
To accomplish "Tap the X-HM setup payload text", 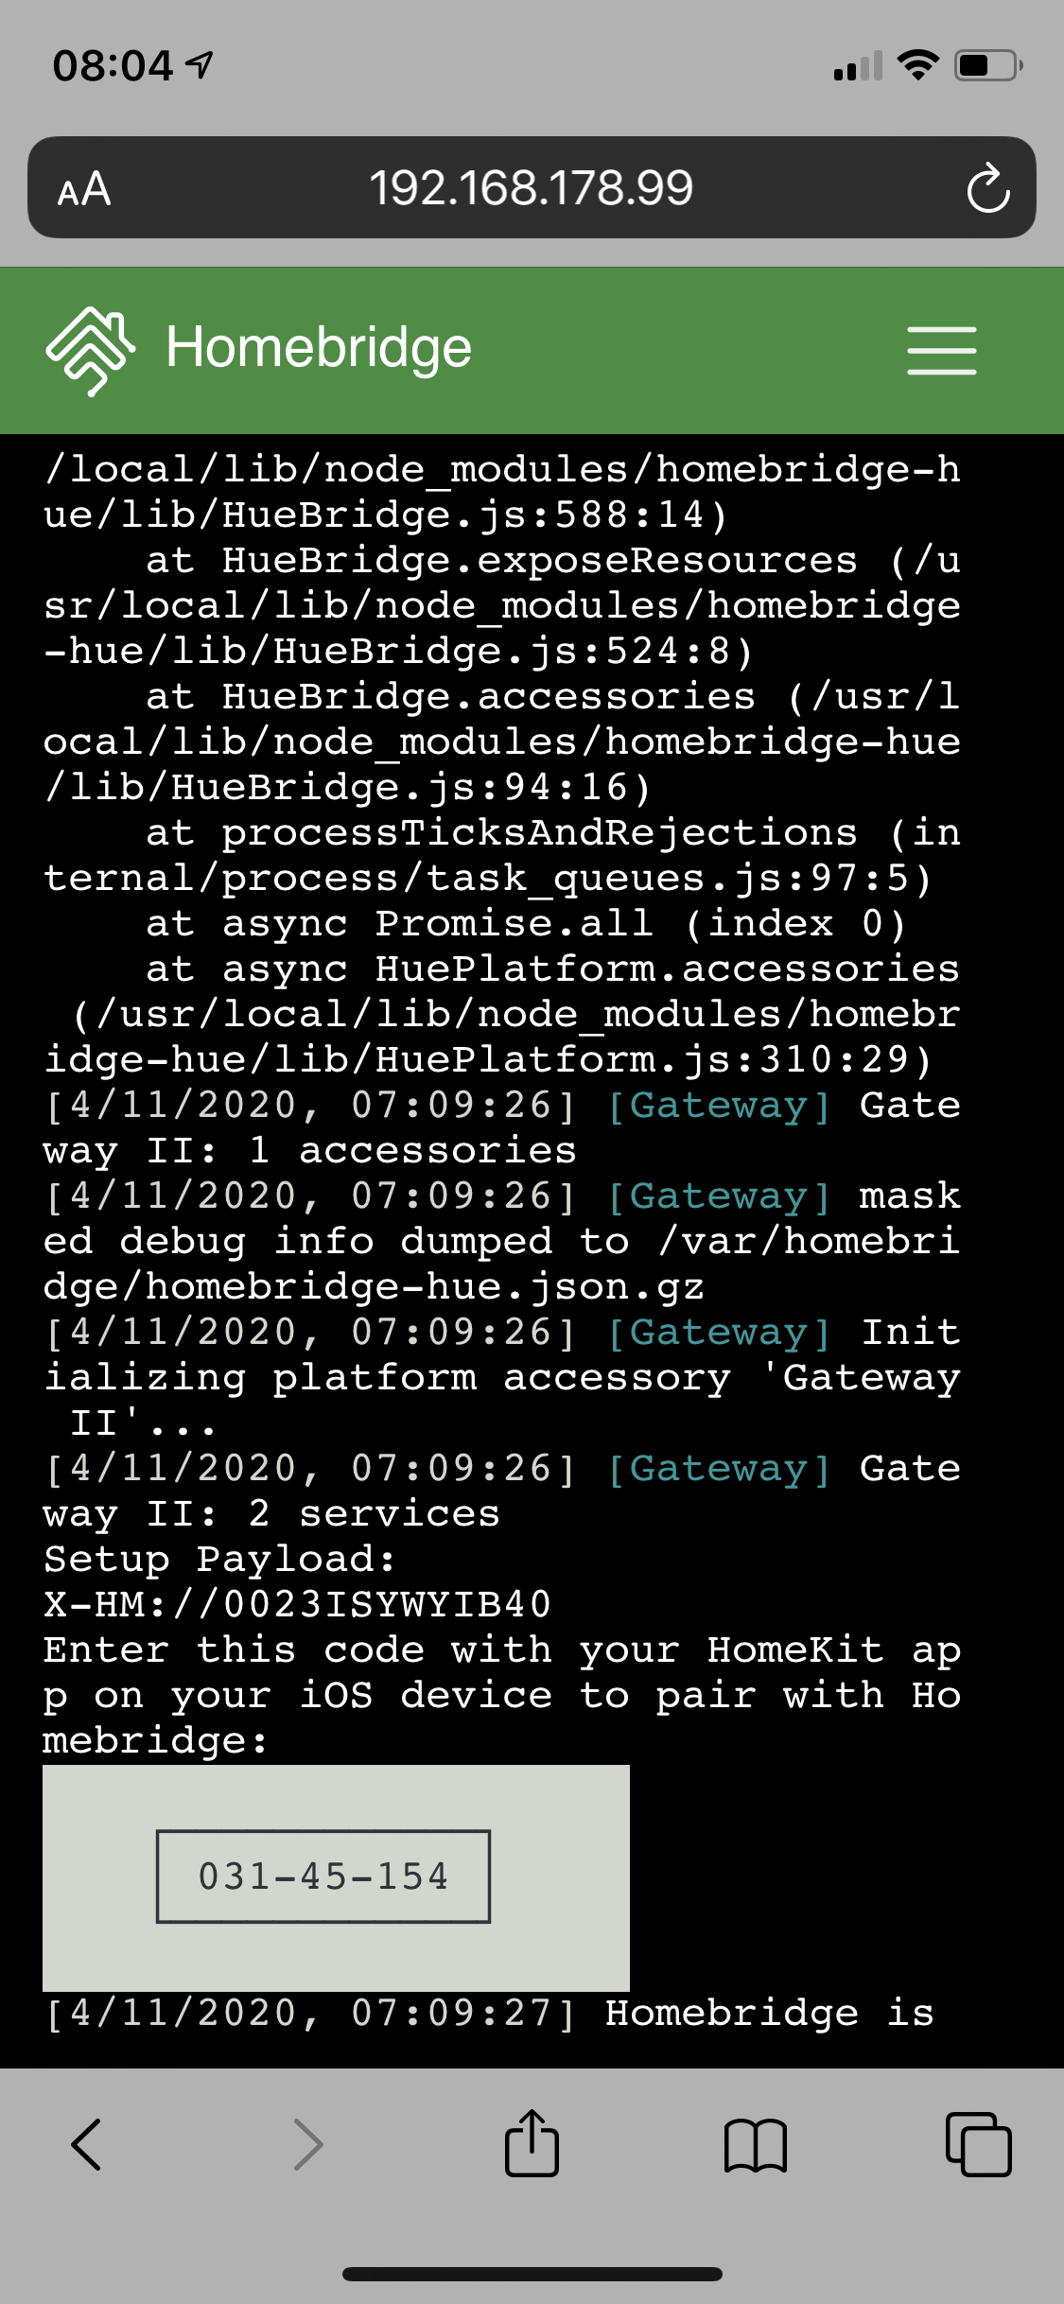I will click(297, 1605).
